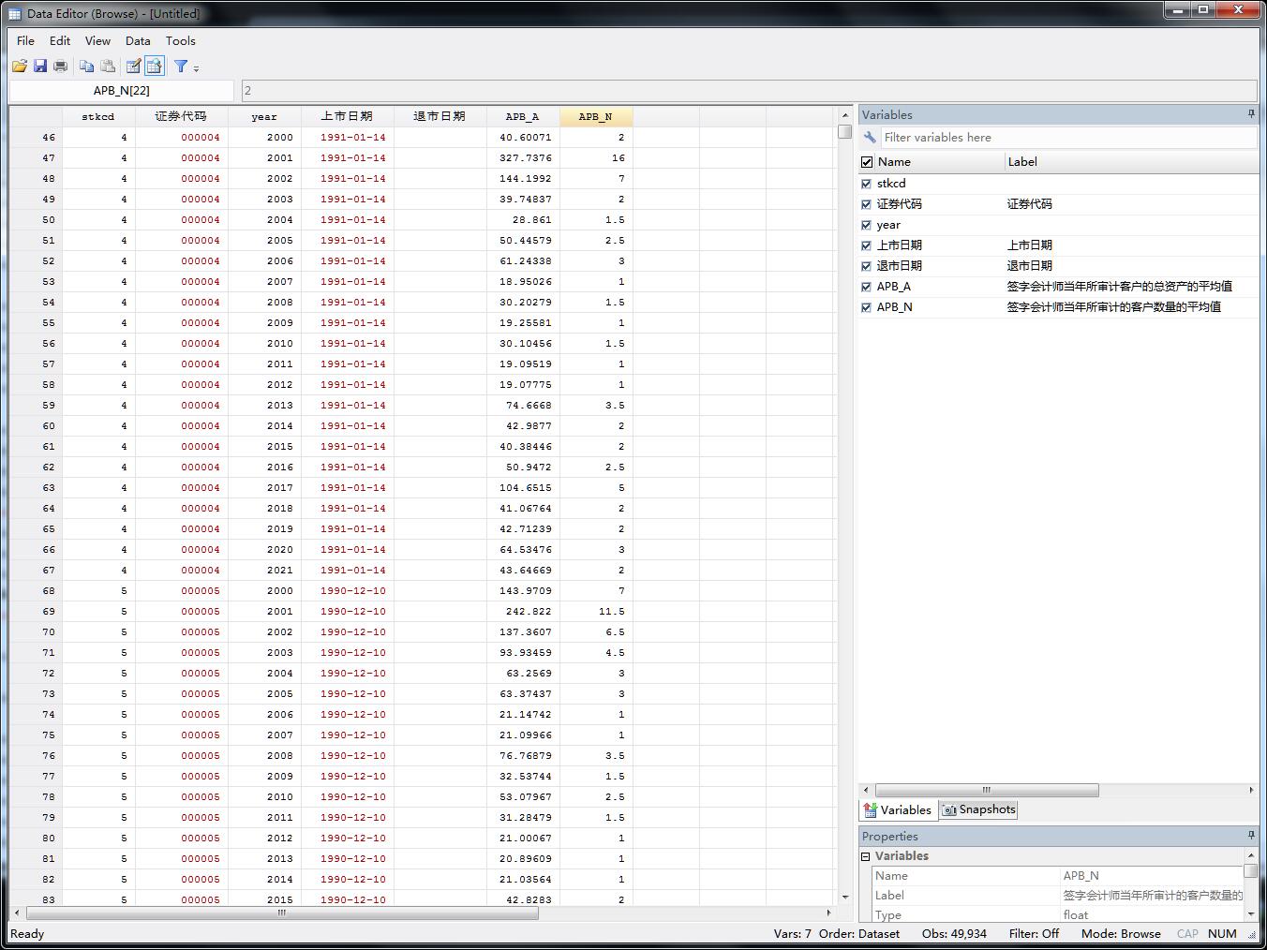
Task: Click the Save toolbar icon
Action: click(x=40, y=66)
